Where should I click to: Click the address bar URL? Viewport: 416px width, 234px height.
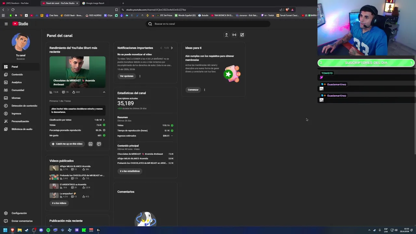156,10
